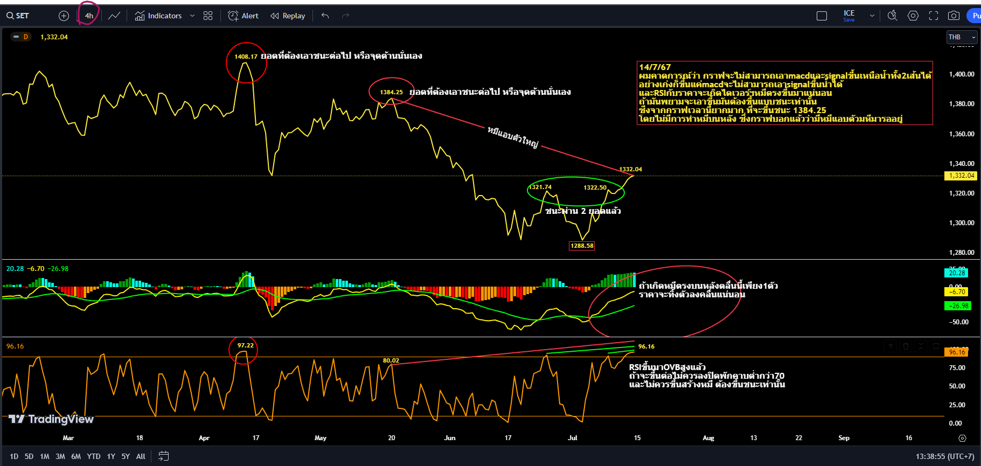
Task: Select the All date range
Action: pos(141,456)
